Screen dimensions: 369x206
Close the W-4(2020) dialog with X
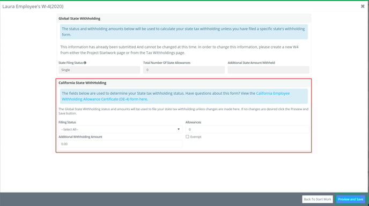click(x=363, y=6)
